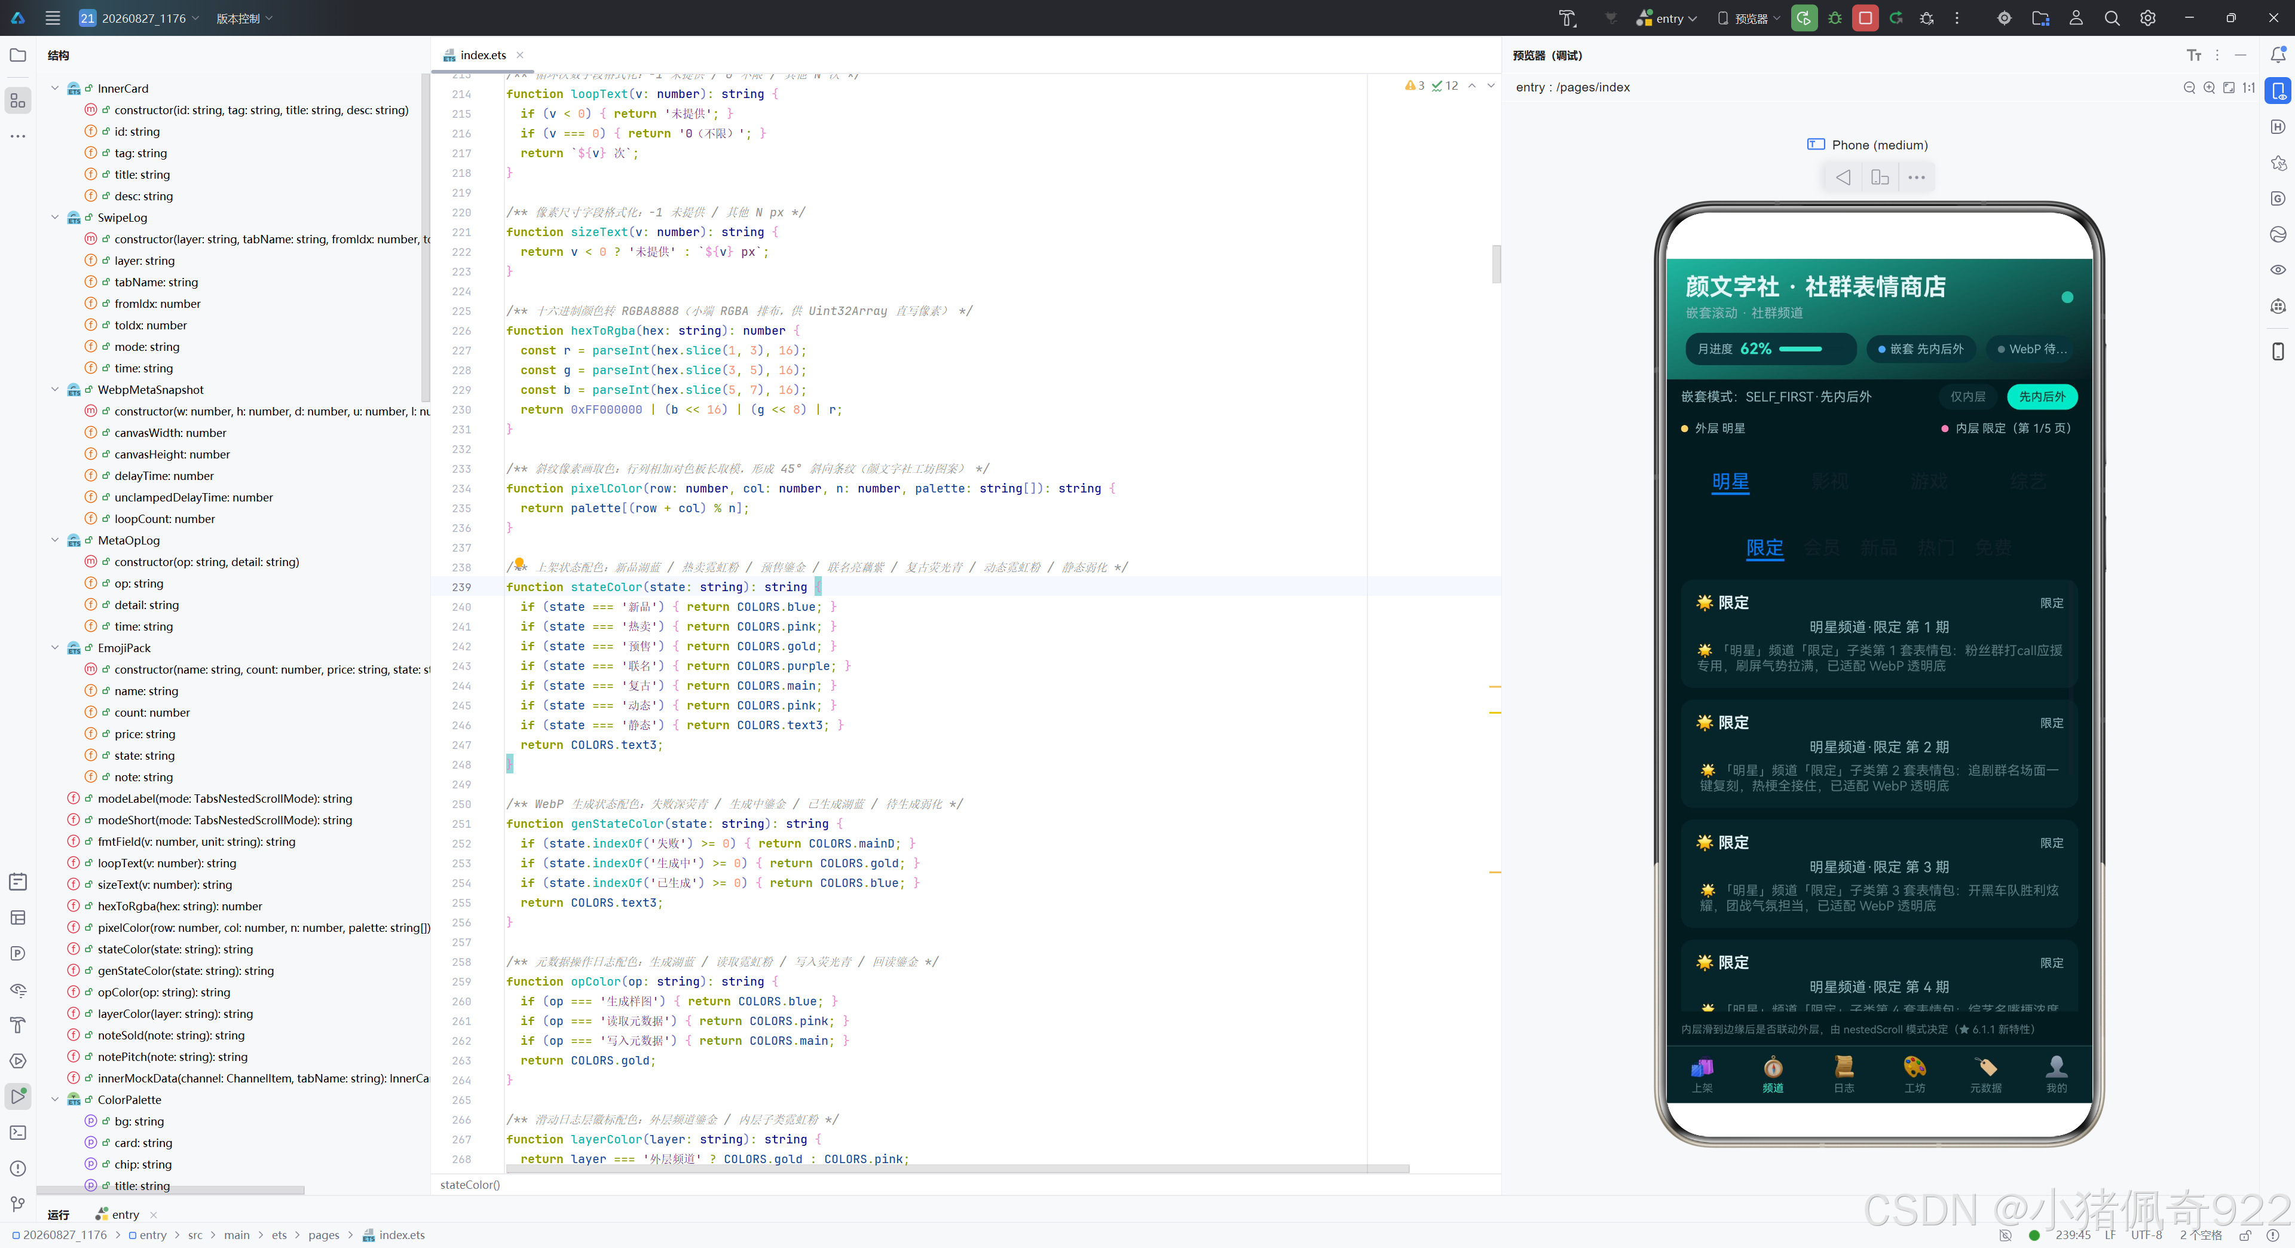This screenshot has height=1248, width=2295.
Task: Toggle 1:1 actual size in previewer
Action: click(x=2248, y=87)
